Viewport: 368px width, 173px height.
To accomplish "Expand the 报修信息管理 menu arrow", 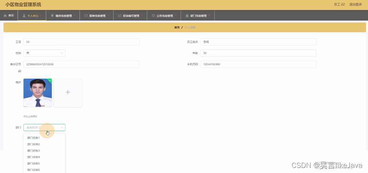I will point(109,16).
